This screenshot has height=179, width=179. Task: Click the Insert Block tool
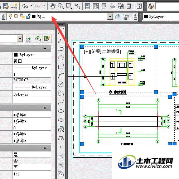click(x=61, y=129)
